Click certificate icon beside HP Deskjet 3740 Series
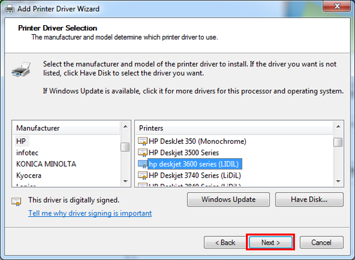This screenshot has height=260, width=355. pos(143,175)
